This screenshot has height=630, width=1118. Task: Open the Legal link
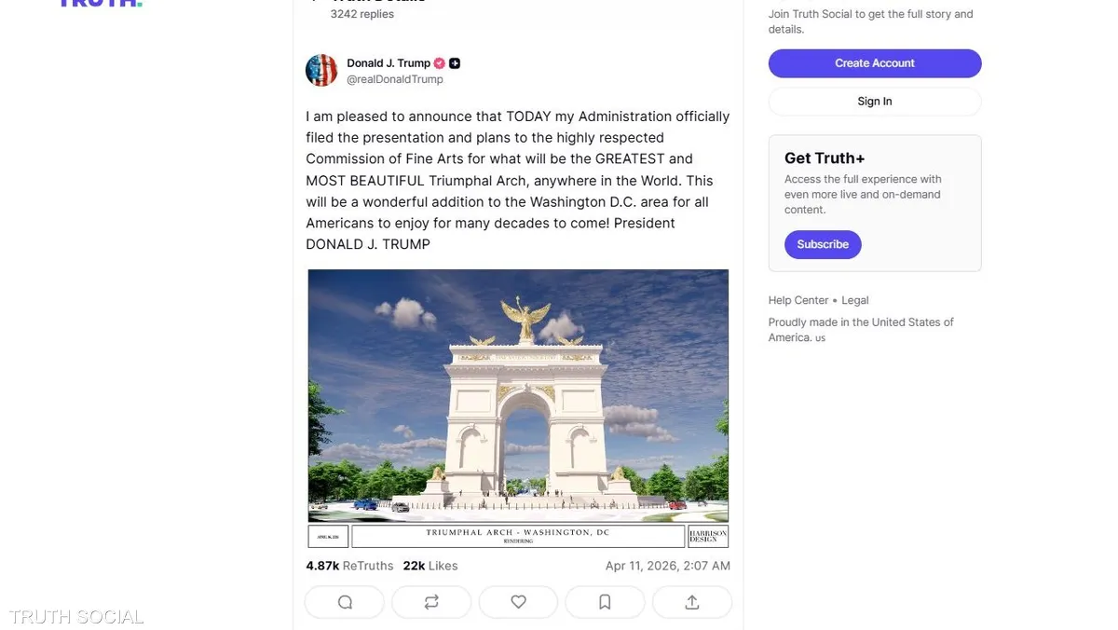click(855, 300)
